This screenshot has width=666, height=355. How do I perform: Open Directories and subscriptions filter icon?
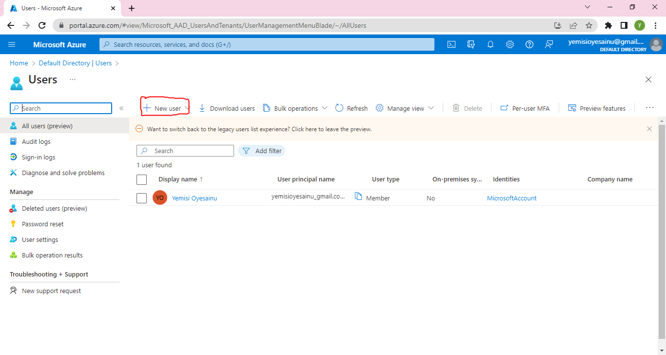click(471, 44)
